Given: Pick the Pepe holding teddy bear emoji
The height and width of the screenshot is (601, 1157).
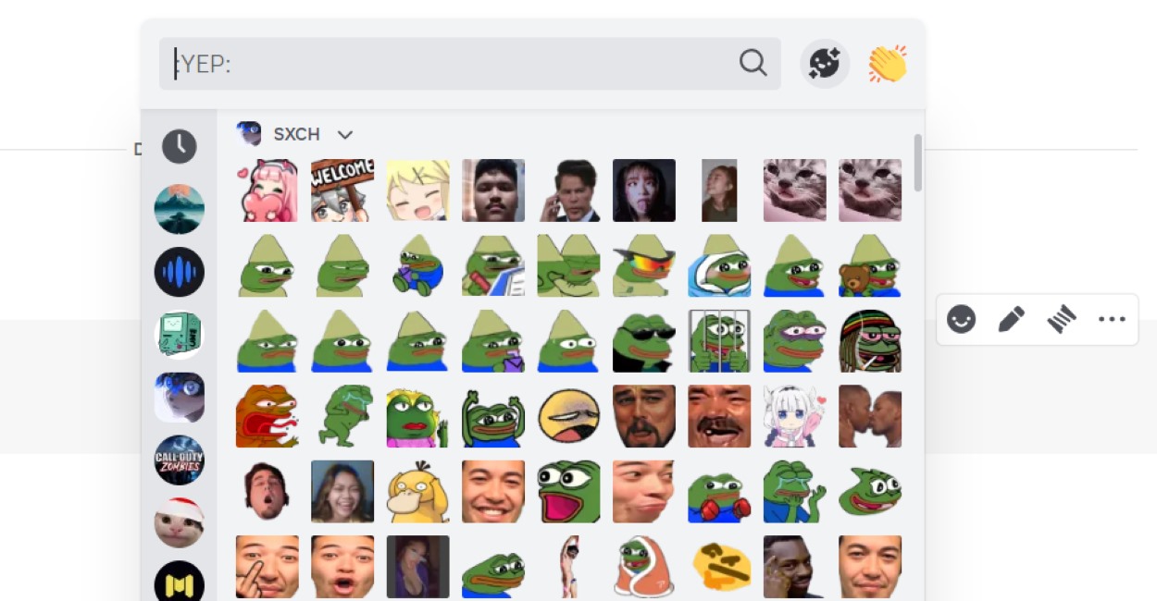Looking at the screenshot, I should click(x=870, y=265).
